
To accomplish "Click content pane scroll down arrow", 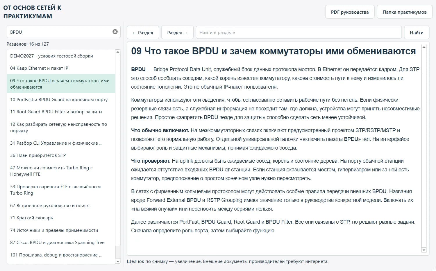I will click(x=424, y=250).
